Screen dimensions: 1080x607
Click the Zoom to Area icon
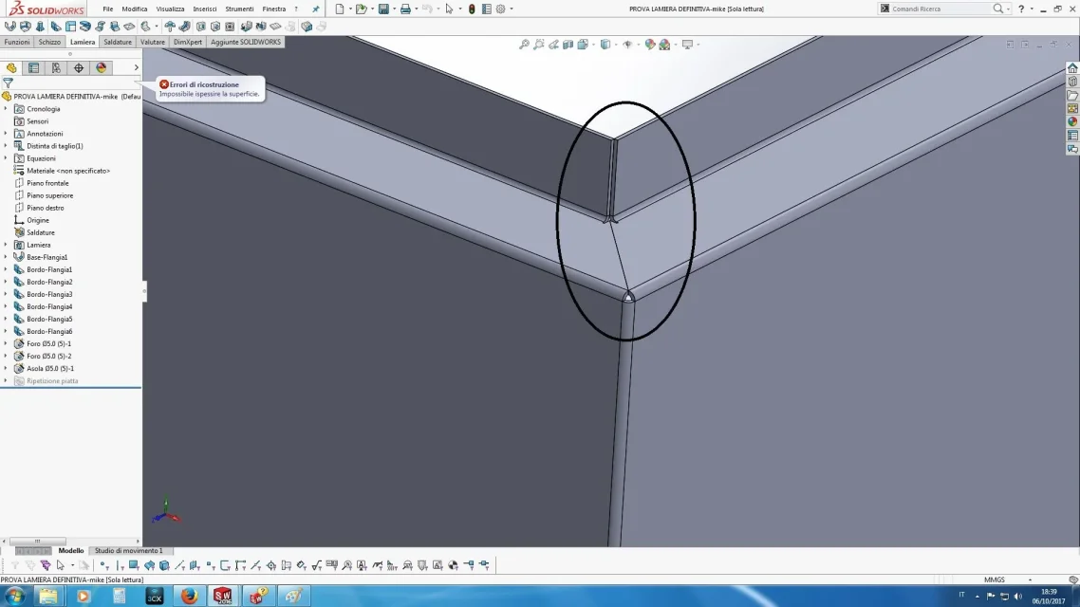539,44
